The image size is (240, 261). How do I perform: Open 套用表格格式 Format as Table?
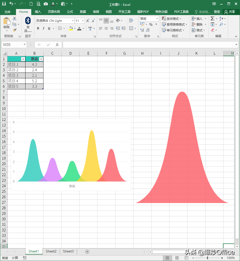175,25
